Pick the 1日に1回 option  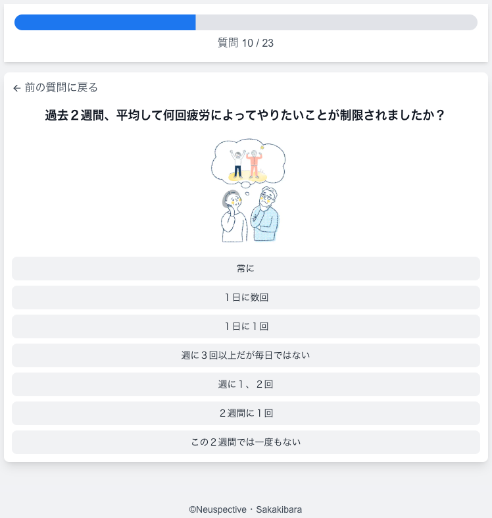[246, 326]
